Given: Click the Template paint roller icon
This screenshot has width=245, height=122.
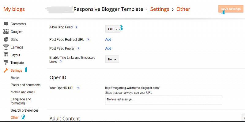Looking at the screenshot, I should pyautogui.click(x=6, y=63).
